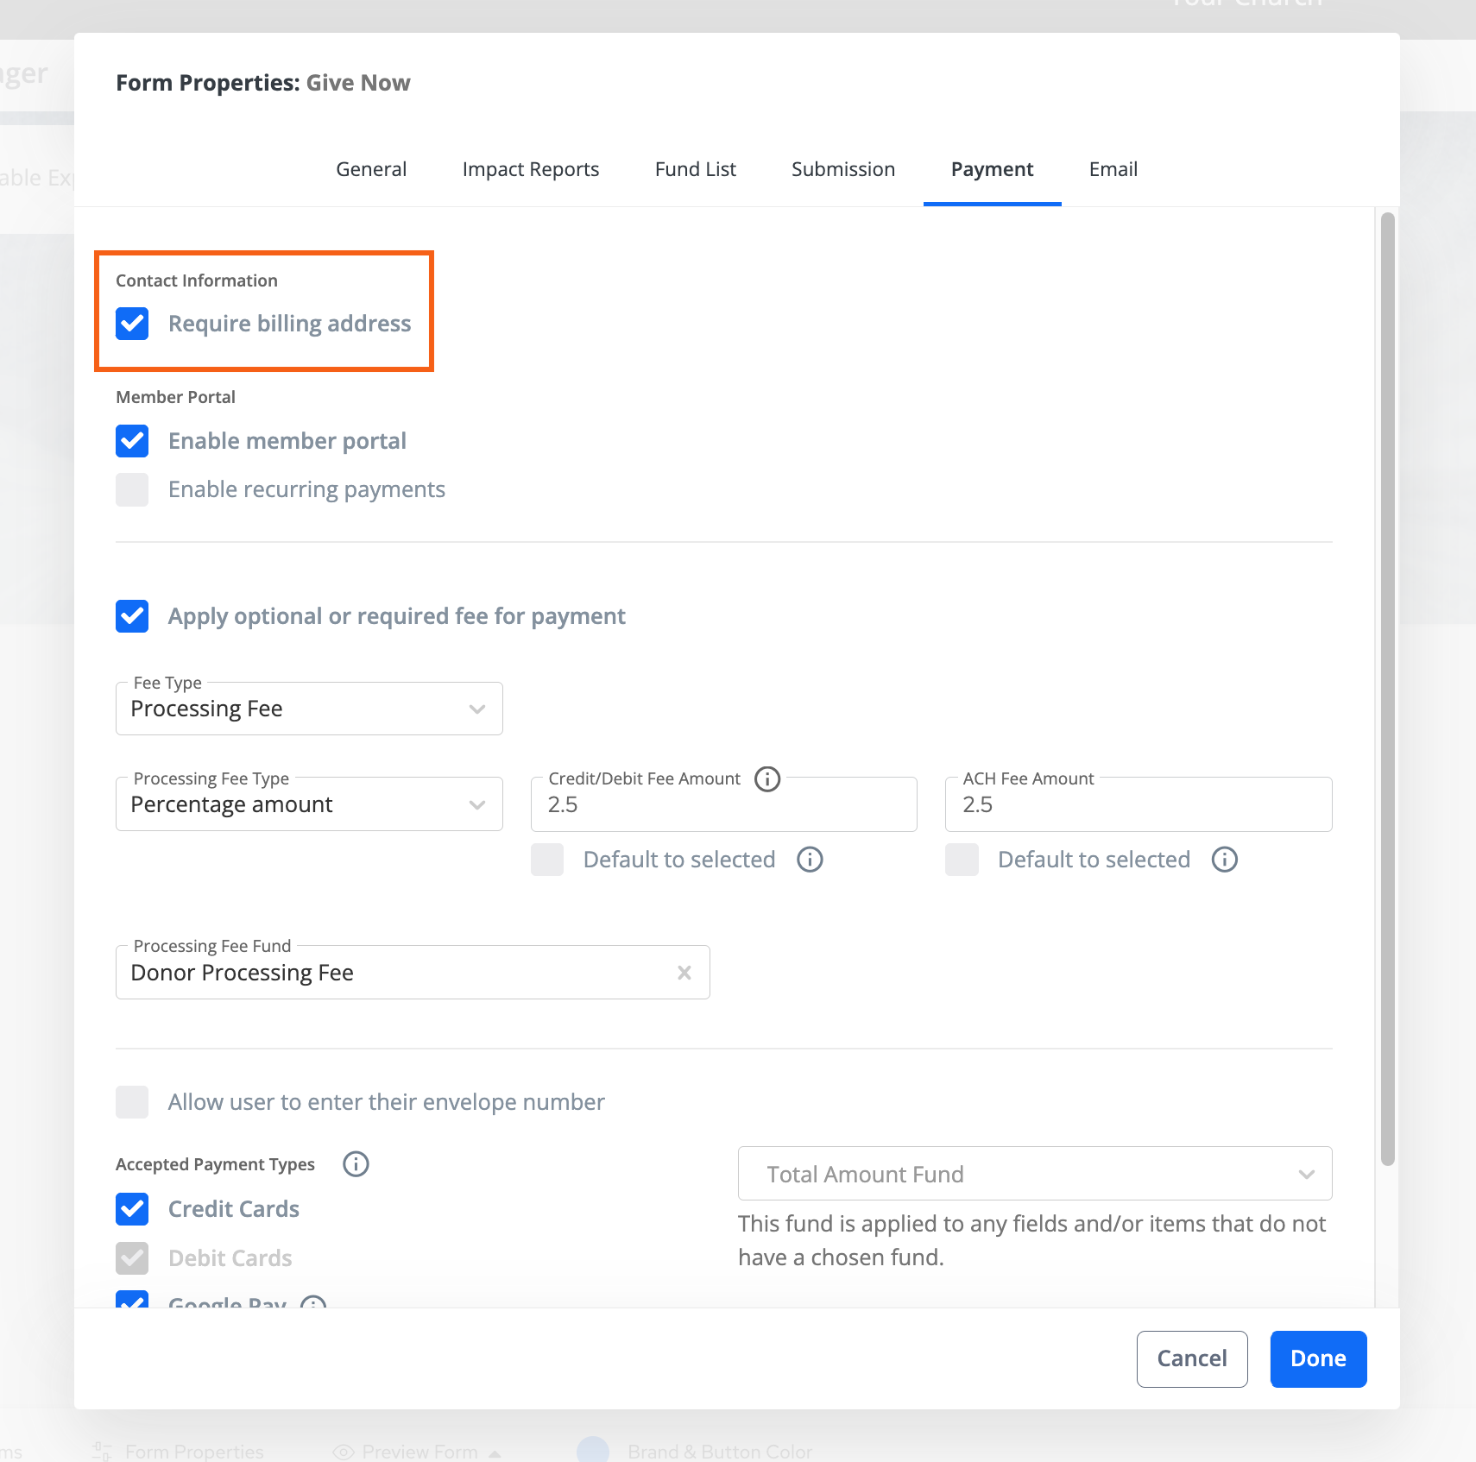Image resolution: width=1476 pixels, height=1462 pixels.
Task: Click info icon beside Credit/Debit Fee Amount
Action: pos(766,779)
